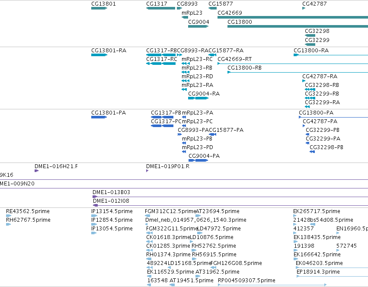This screenshot has width=368, height=287.
Task: Select the mRpL23-PD protein label
Action: point(197,147)
